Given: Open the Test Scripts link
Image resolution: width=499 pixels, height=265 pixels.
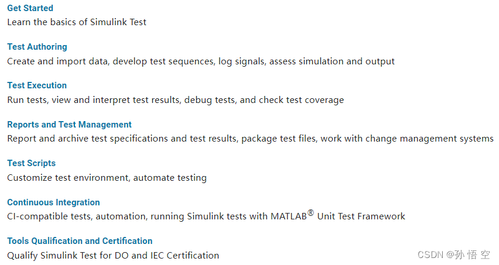Looking at the screenshot, I should pyautogui.click(x=32, y=163).
